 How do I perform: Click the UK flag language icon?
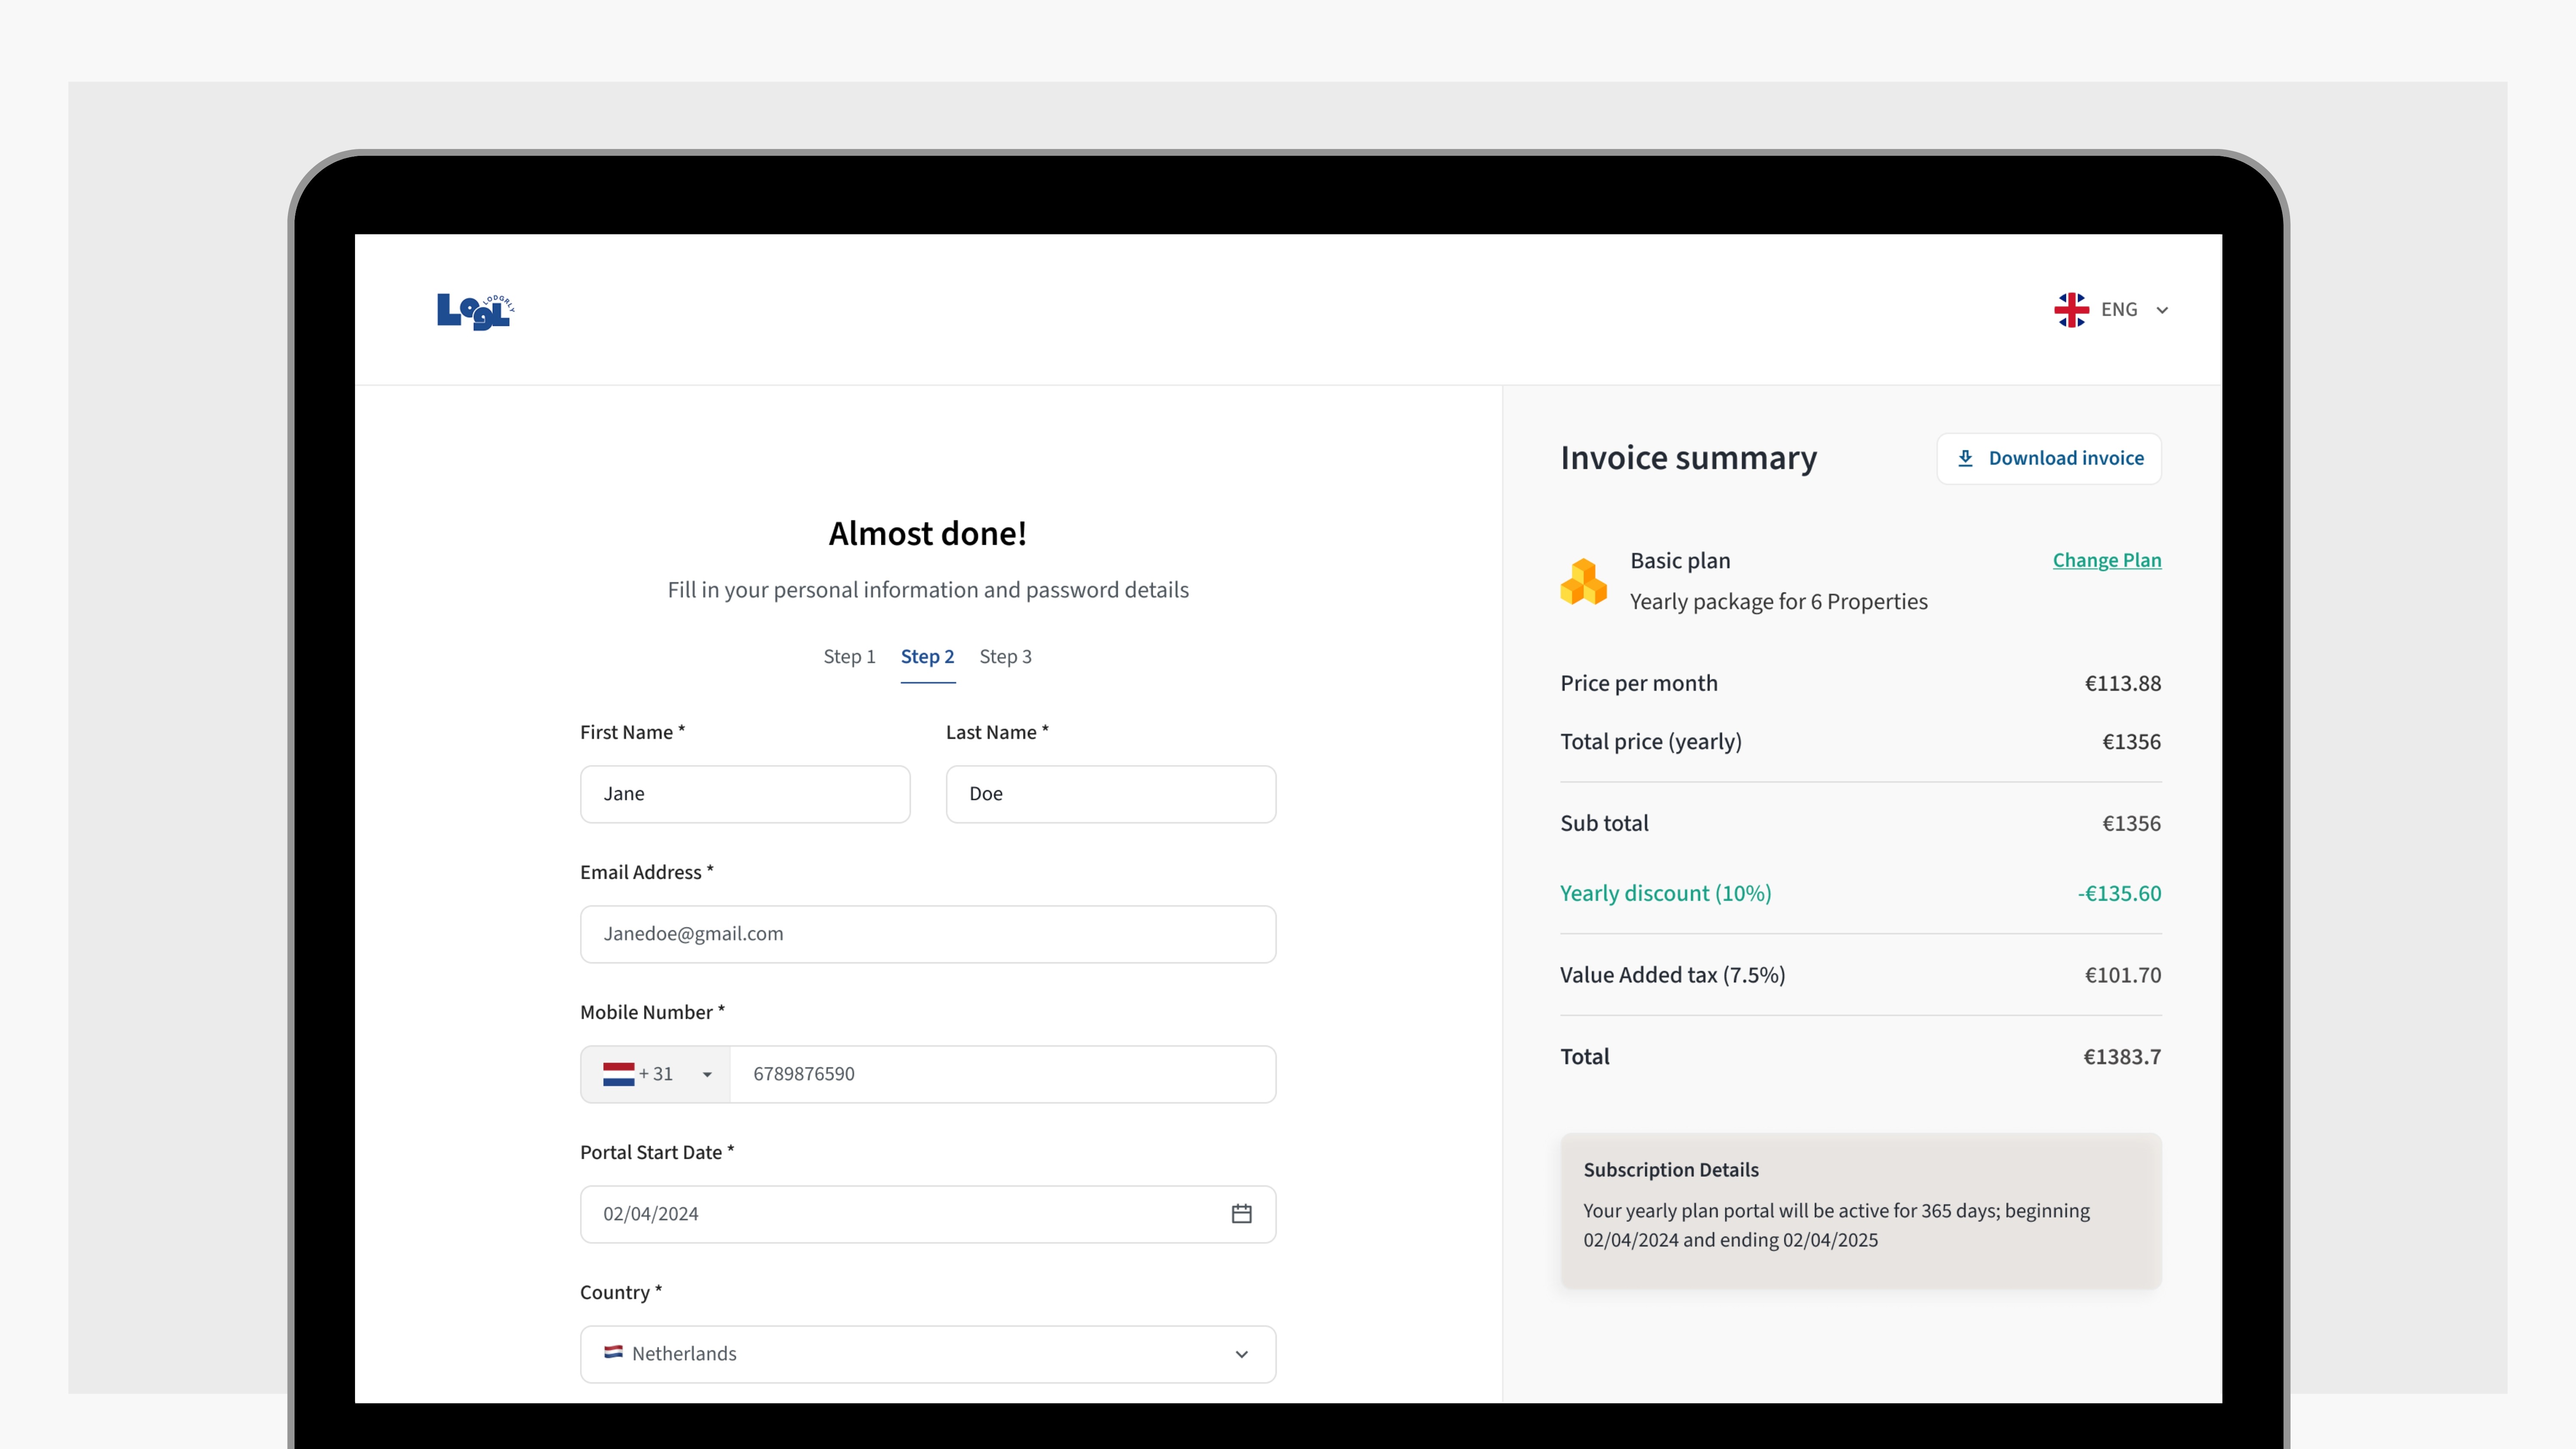2071,310
